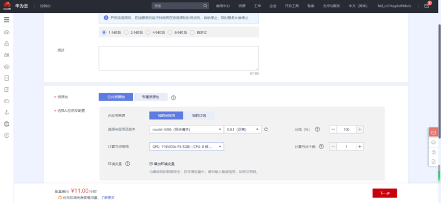
Task: Select the 自定义 radio option
Action: (x=192, y=32)
